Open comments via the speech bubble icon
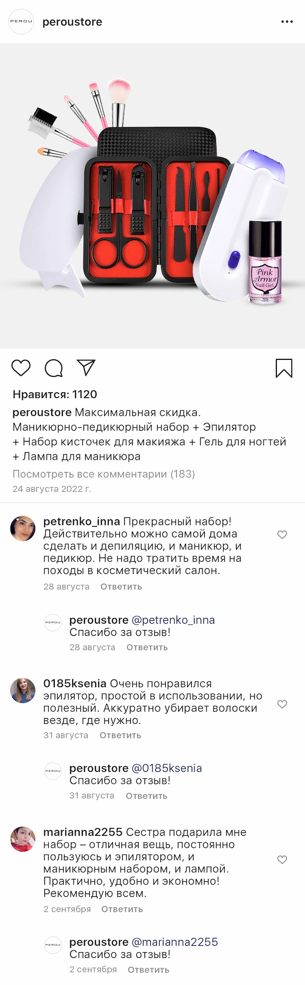Screen dimensions: 305x985 pos(53,368)
